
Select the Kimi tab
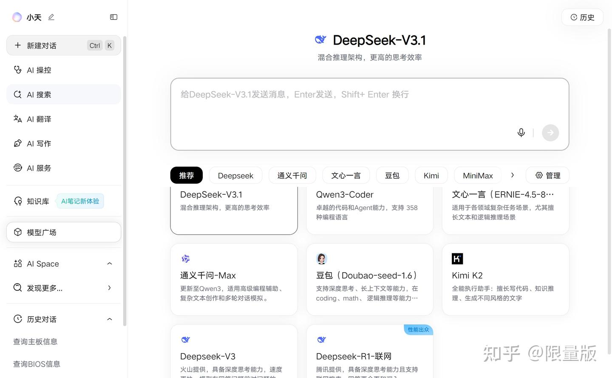[431, 175]
